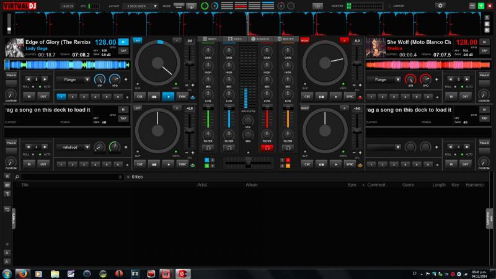The height and width of the screenshot is (279, 496).
Task: Click the green circle icon in top bar
Action: tap(205, 6)
